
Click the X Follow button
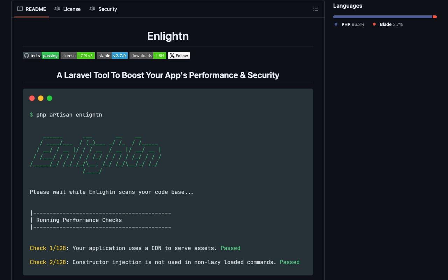click(179, 56)
